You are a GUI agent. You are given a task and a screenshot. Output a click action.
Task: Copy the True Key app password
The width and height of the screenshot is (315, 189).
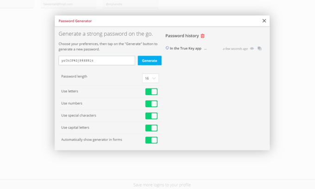click(259, 49)
